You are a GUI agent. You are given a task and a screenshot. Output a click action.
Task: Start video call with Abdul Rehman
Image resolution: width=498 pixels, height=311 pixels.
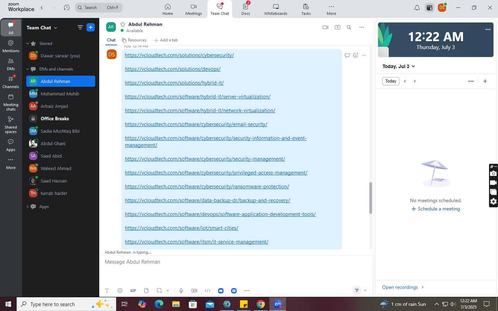point(325,27)
